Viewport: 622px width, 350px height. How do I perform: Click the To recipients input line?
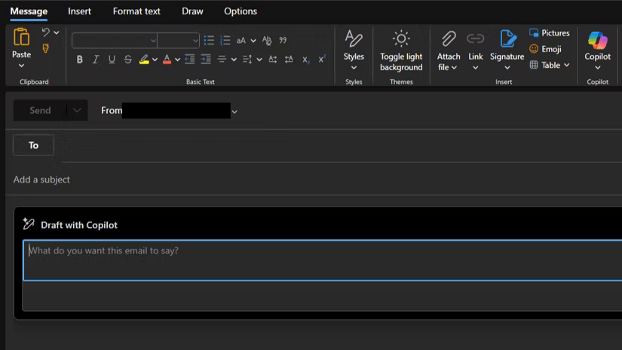coord(341,146)
